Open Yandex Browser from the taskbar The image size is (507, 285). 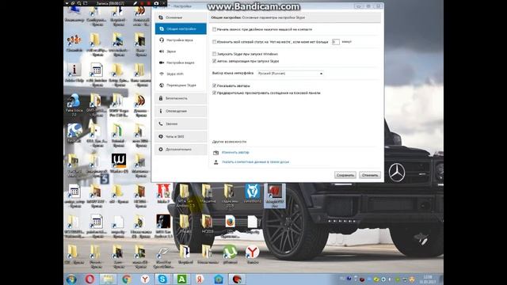pyautogui.click(x=145, y=279)
